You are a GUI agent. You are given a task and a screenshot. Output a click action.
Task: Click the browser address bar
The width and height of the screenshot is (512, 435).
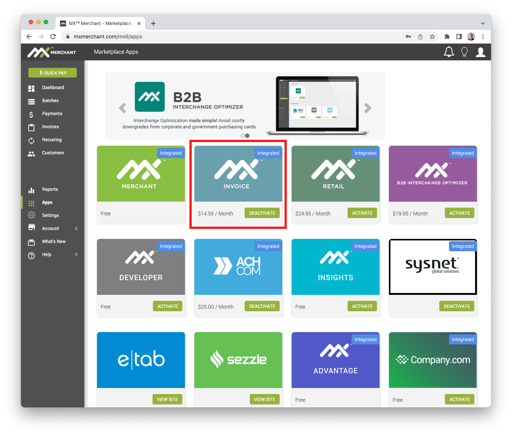(149, 37)
